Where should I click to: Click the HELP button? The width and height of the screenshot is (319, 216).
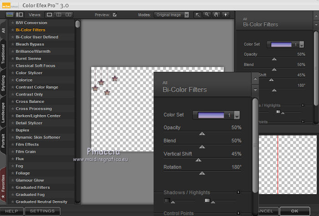click(x=11, y=211)
